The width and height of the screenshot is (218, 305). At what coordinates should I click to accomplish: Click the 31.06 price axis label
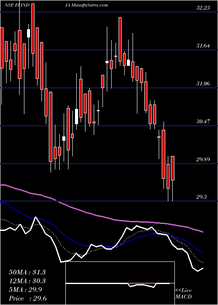(203, 84)
